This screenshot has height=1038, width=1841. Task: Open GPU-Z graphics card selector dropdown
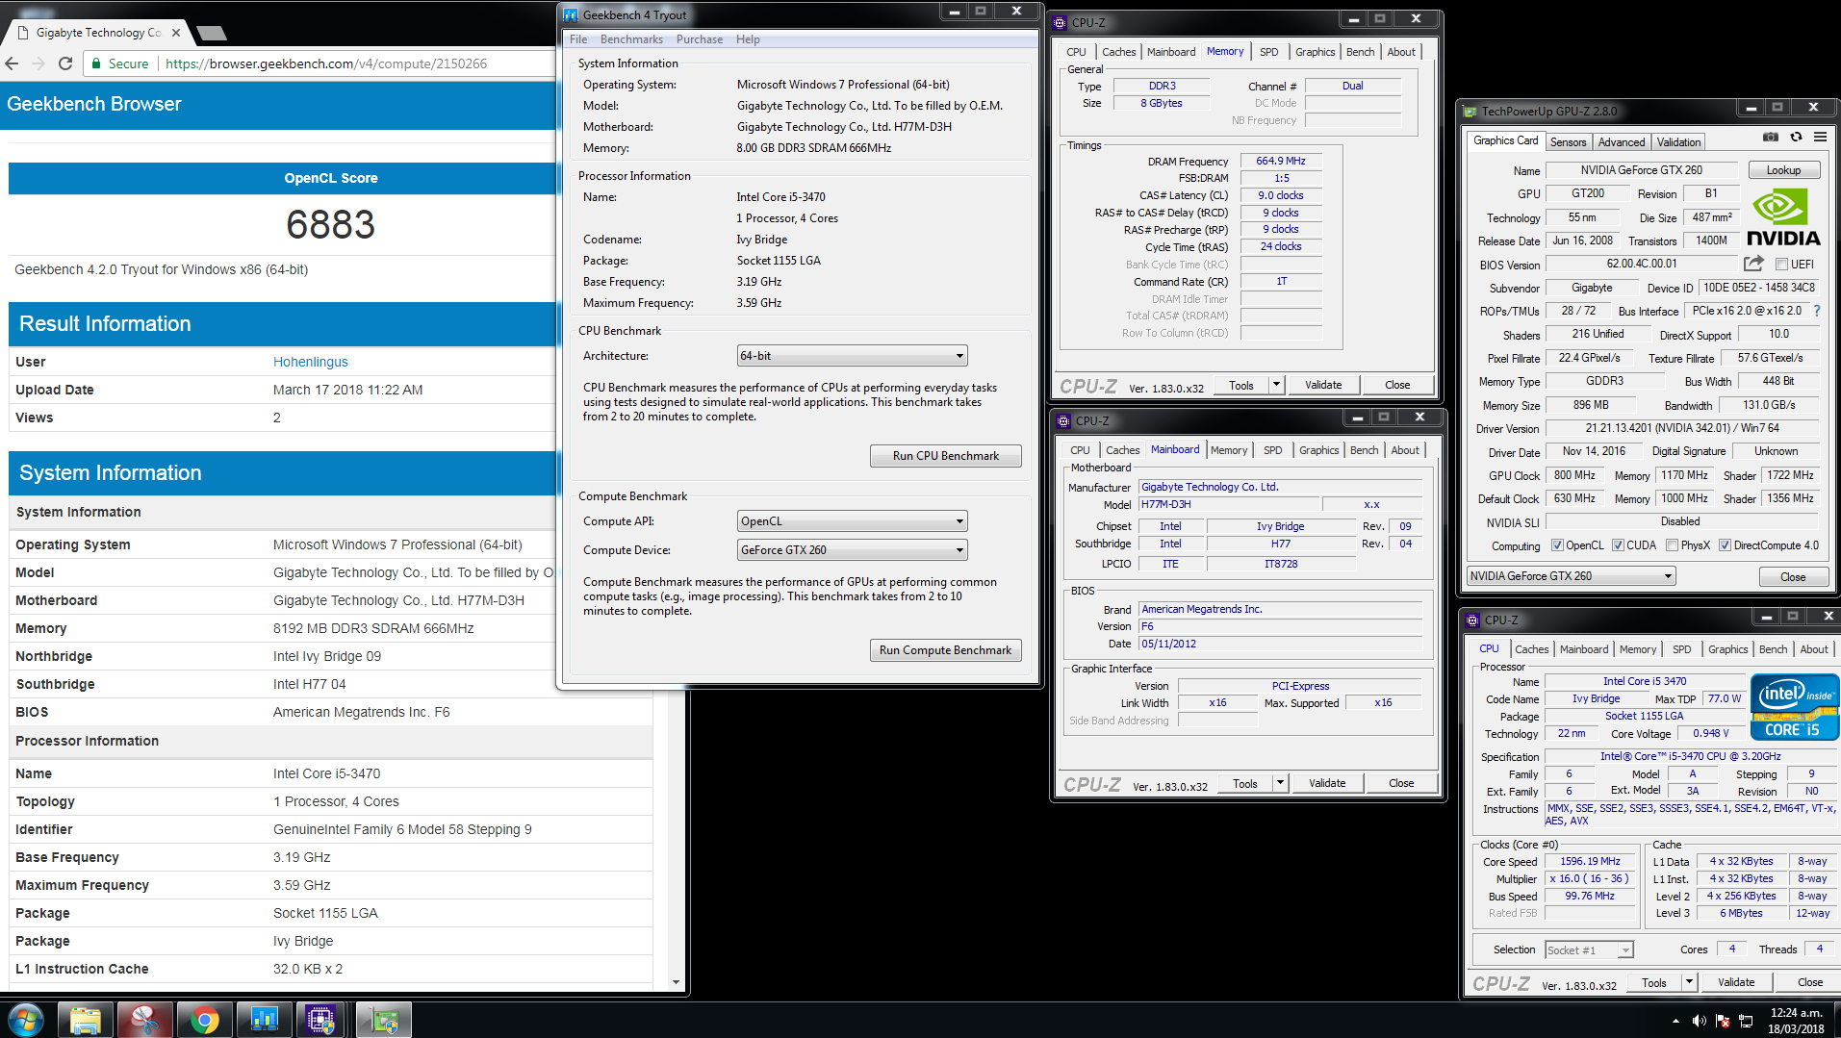pyautogui.click(x=1571, y=576)
